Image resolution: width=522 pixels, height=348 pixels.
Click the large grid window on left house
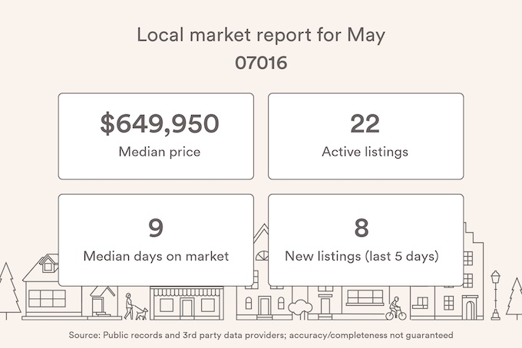47,298
